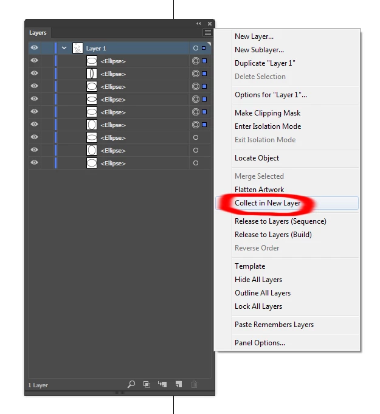Viewport: 380px width, 414px height.
Task: Click the Layer 1 thumbnail preview
Action: [x=78, y=48]
